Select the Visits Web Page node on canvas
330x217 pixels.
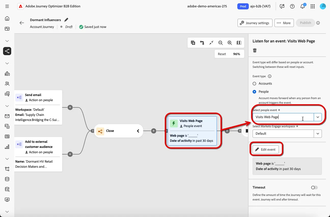(x=192, y=131)
